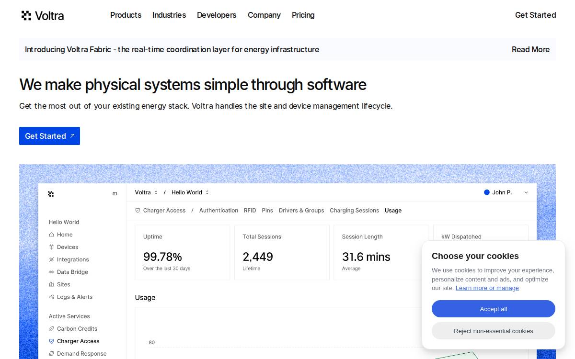
Task: Click Reject non-essential cookies button
Action: tap(494, 331)
